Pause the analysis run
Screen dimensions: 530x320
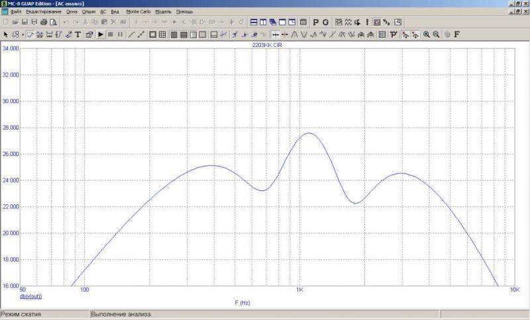click(x=120, y=34)
